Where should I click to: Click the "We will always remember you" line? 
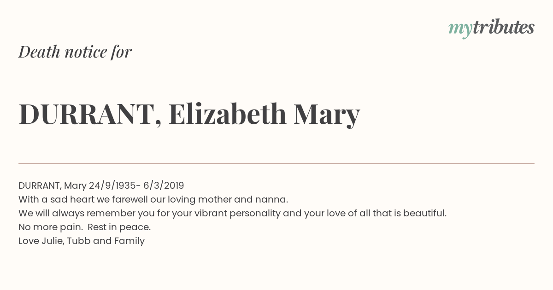(232, 213)
